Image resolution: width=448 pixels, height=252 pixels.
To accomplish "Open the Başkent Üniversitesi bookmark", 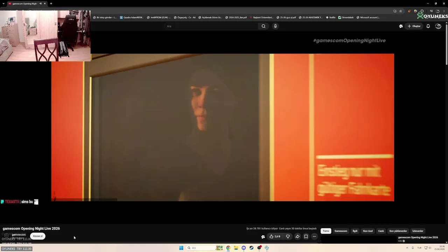I will pyautogui.click(x=261, y=17).
